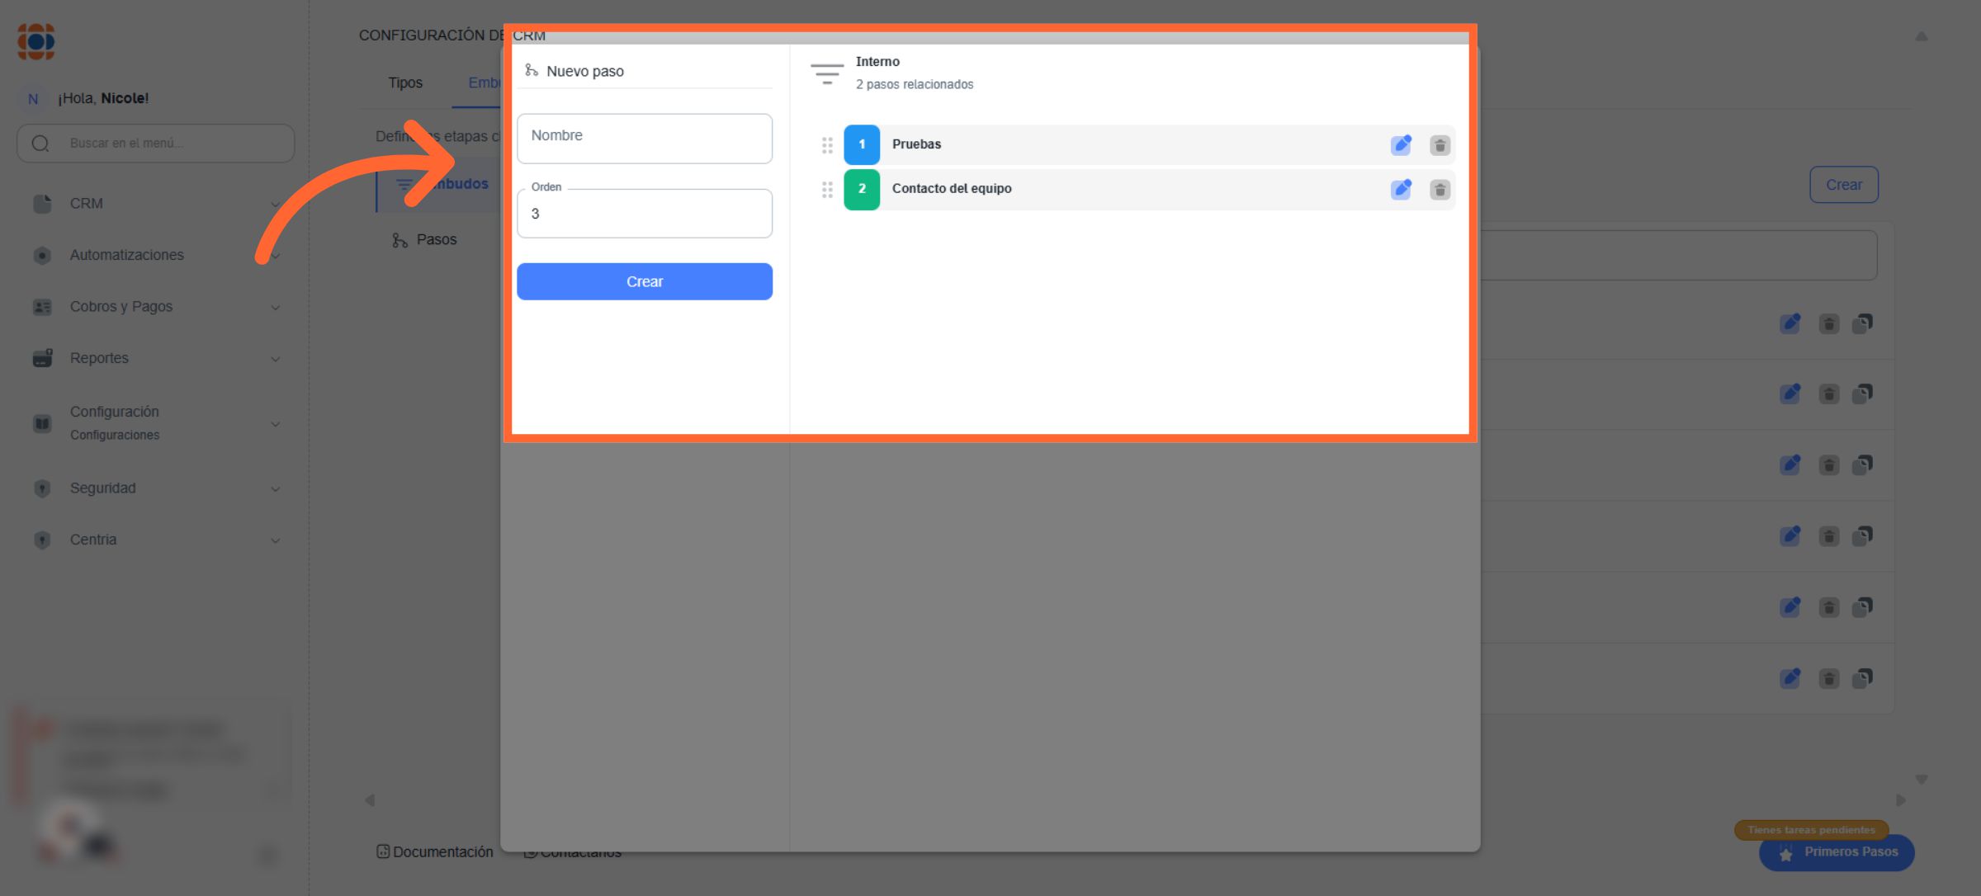Click the app logo in sidebar
The image size is (1981, 896).
(36, 41)
